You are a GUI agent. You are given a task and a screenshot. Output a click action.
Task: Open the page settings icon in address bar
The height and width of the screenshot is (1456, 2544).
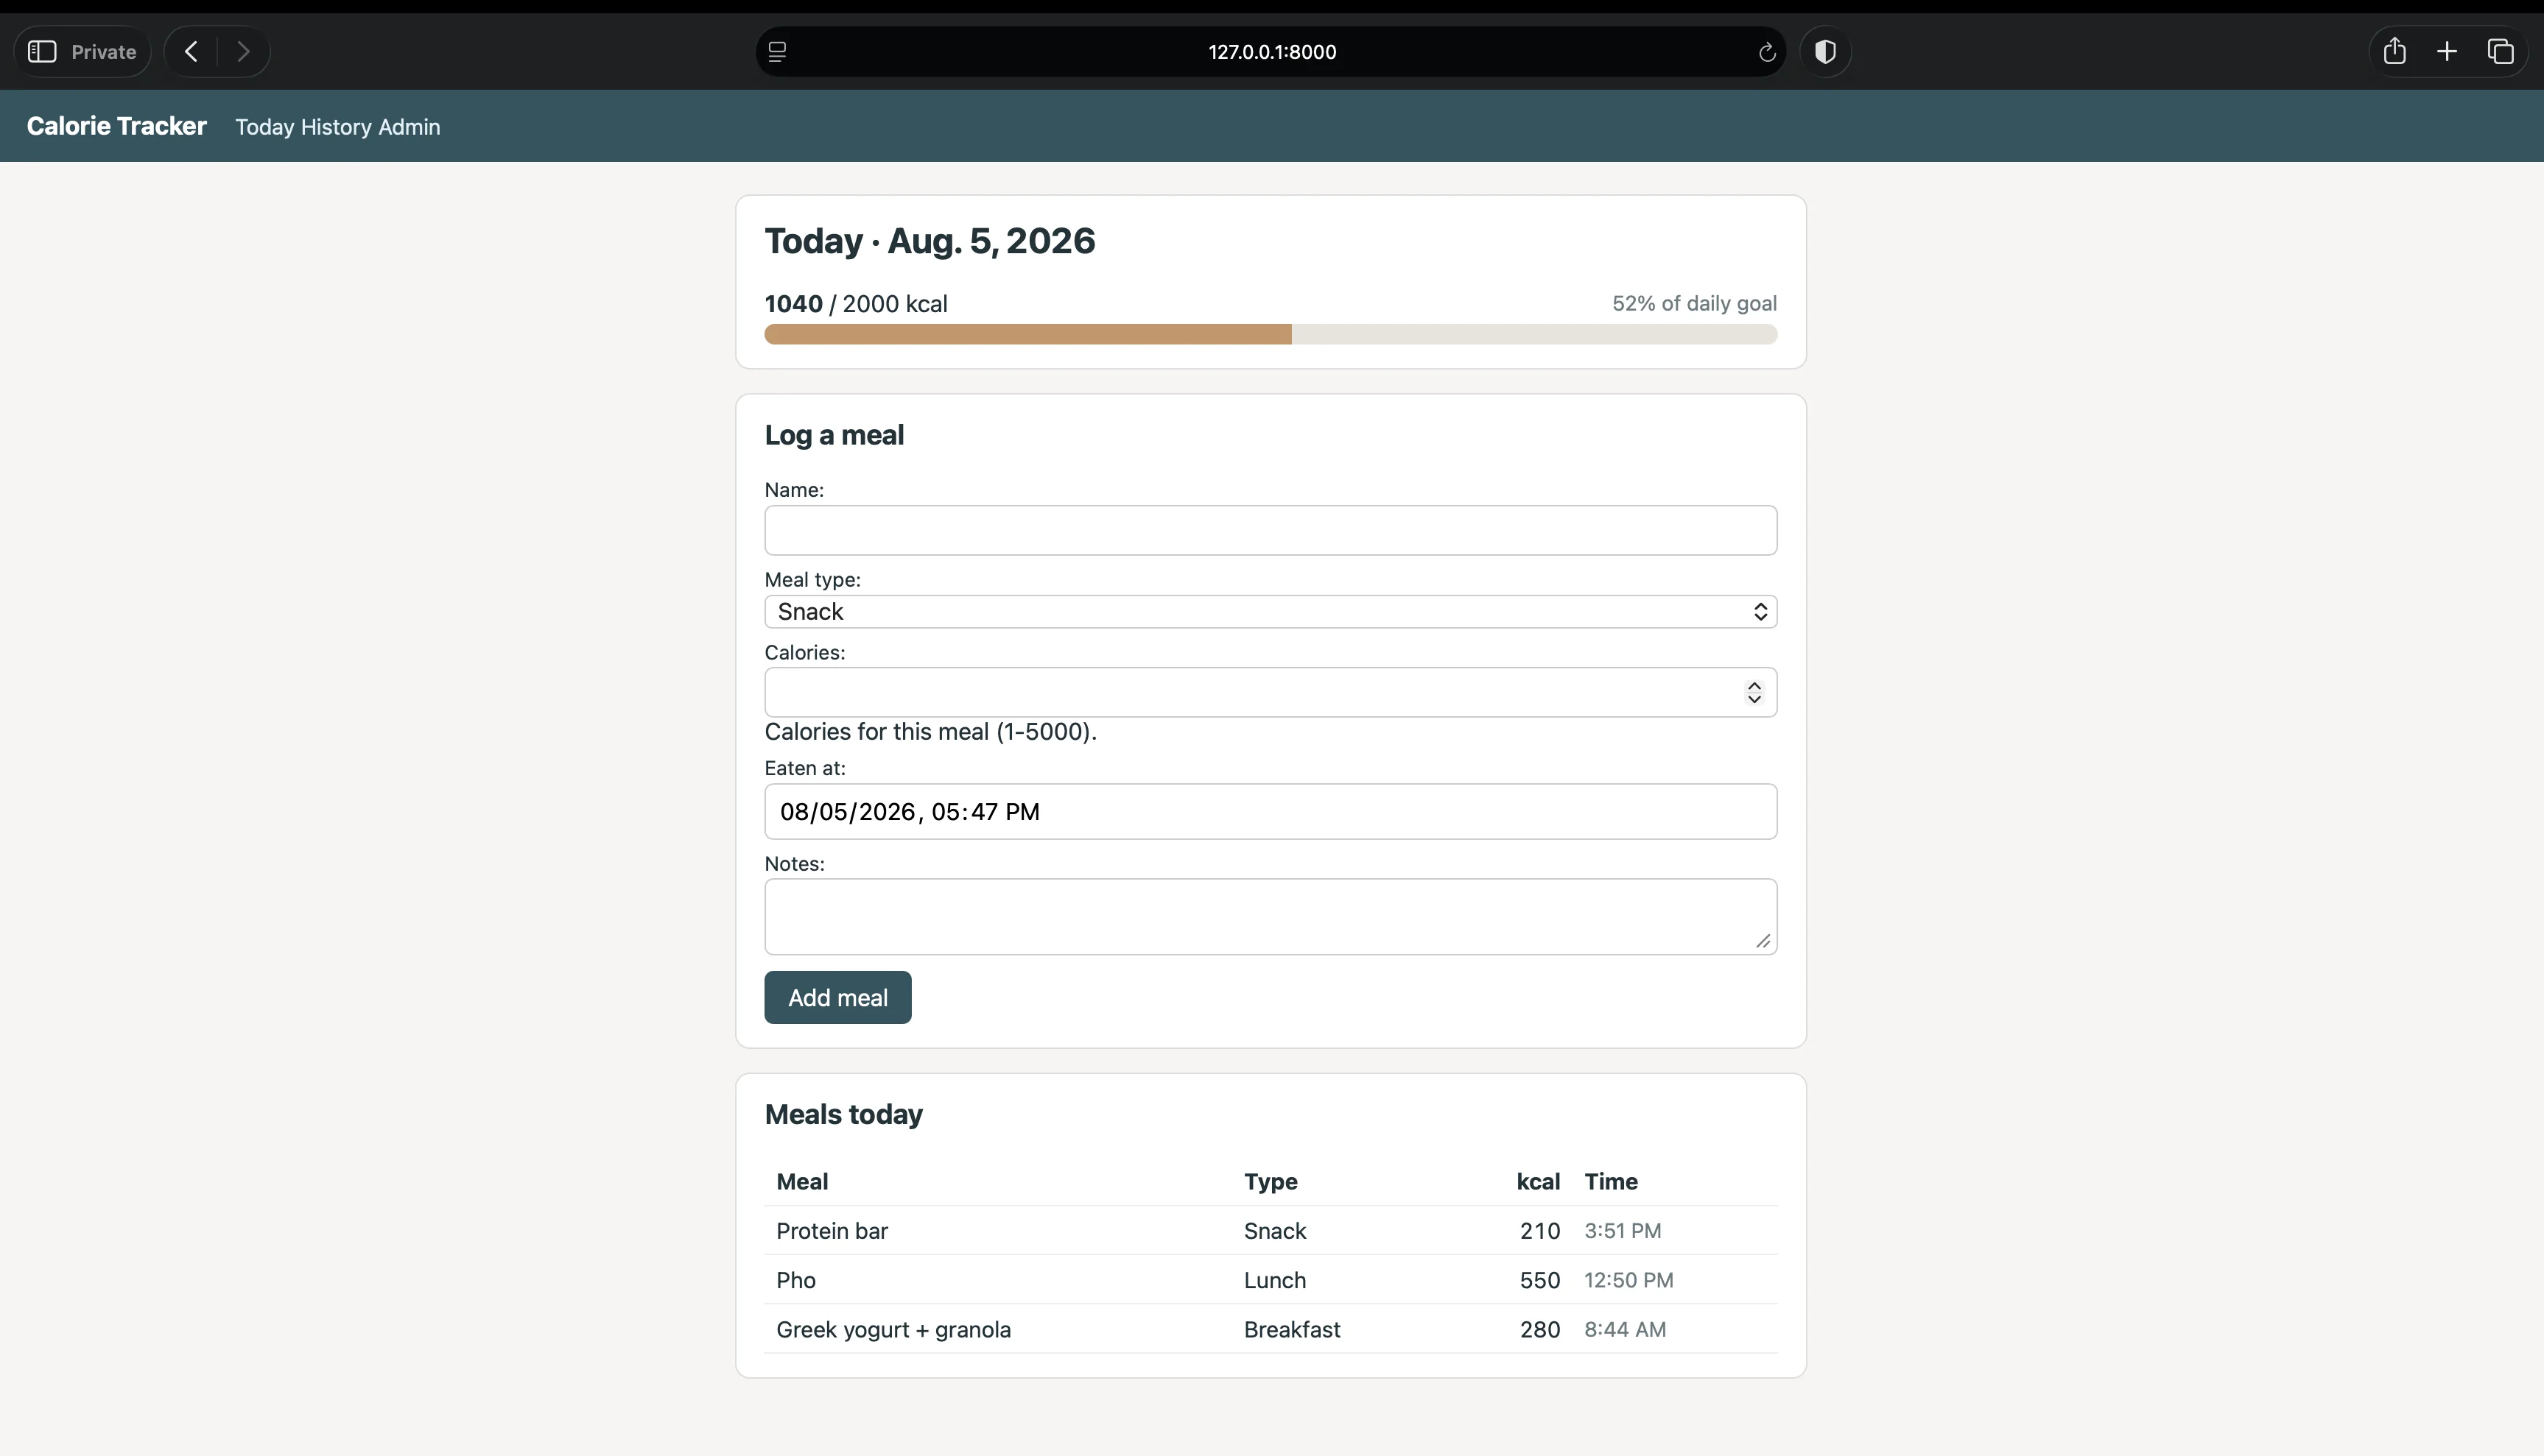pyautogui.click(x=777, y=52)
